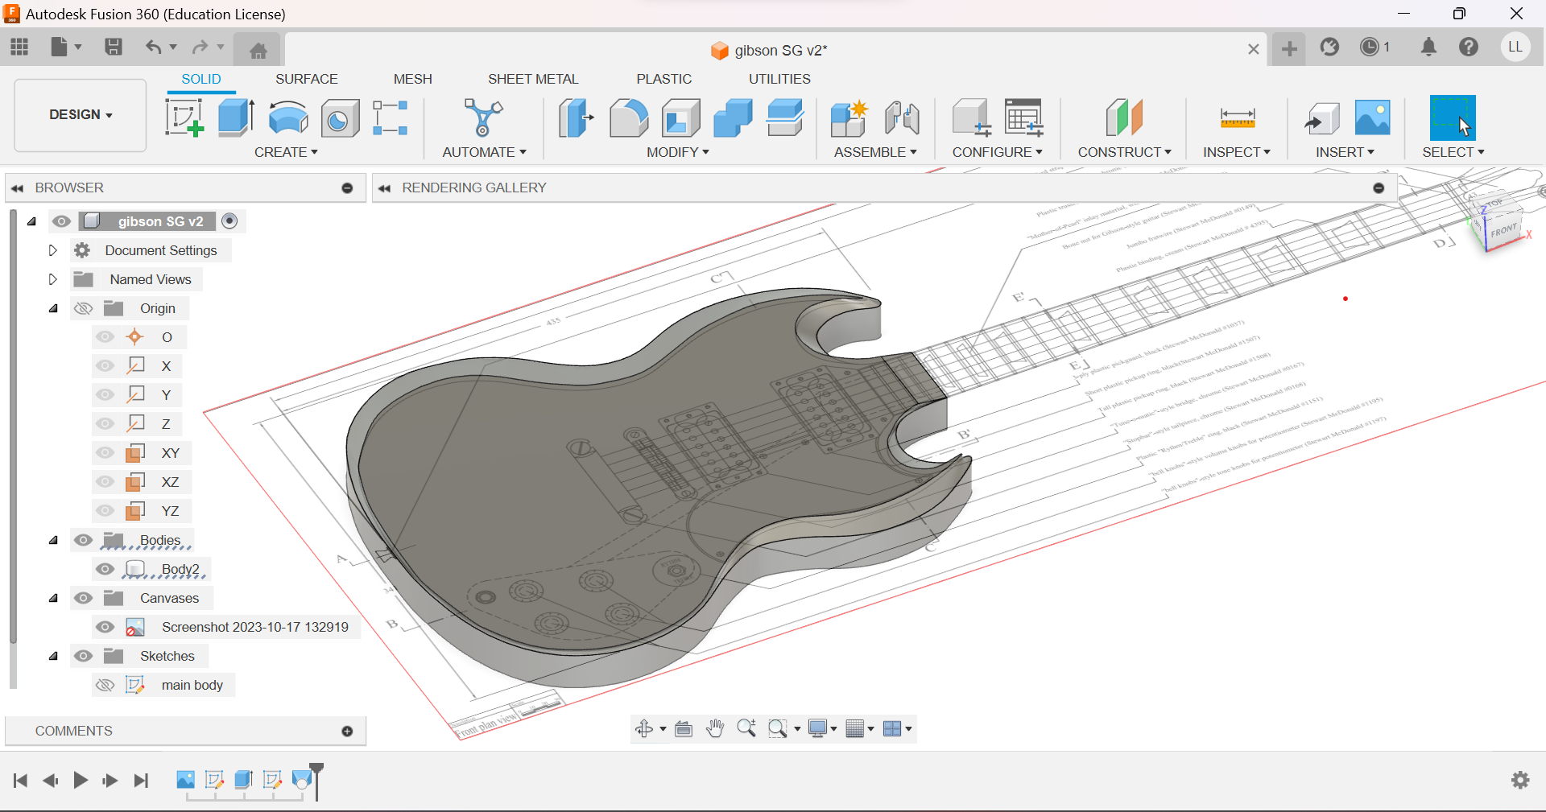
Task: Expand Named Views node
Action: [52, 279]
